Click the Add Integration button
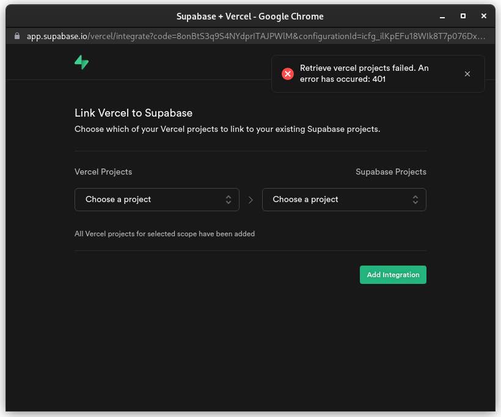The image size is (501, 417). coord(393,275)
